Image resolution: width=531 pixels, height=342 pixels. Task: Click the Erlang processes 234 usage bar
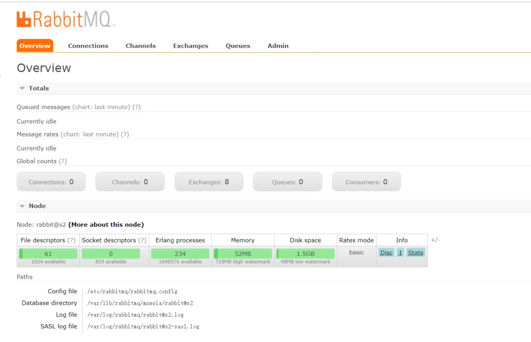[x=180, y=254]
